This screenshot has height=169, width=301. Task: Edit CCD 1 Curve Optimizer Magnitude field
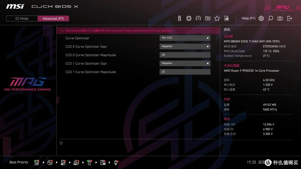click(185, 72)
